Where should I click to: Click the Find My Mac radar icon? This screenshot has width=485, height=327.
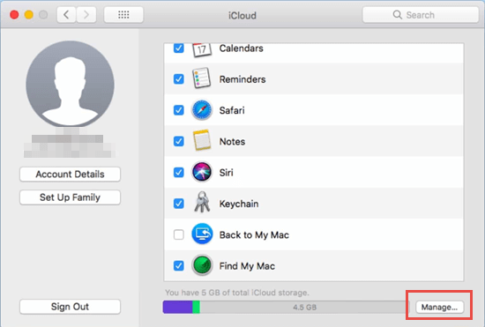pos(202,265)
